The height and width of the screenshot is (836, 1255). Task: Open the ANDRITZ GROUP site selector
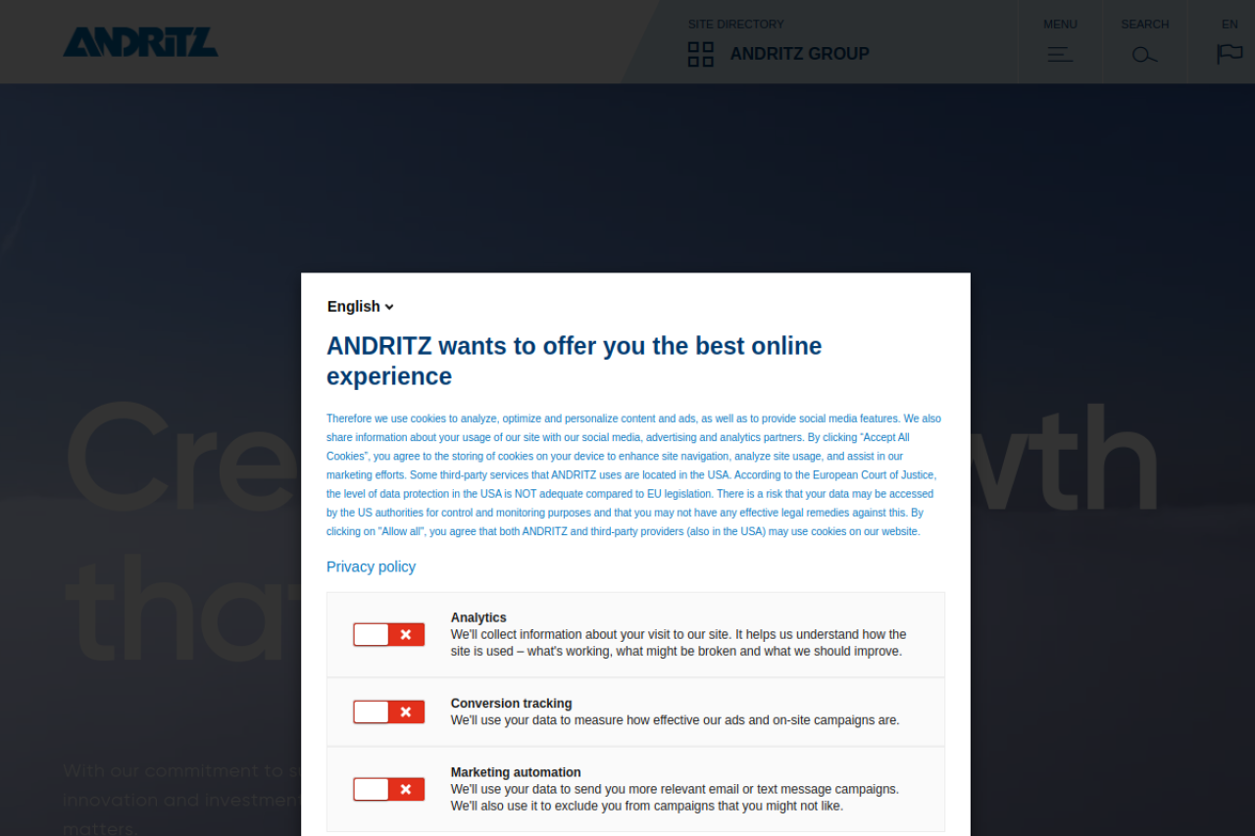tap(799, 54)
